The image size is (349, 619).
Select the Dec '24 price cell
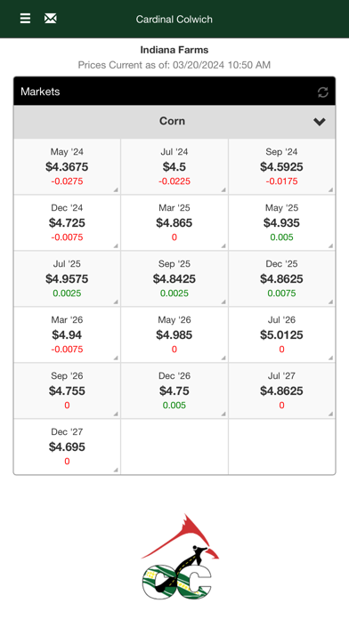click(67, 222)
